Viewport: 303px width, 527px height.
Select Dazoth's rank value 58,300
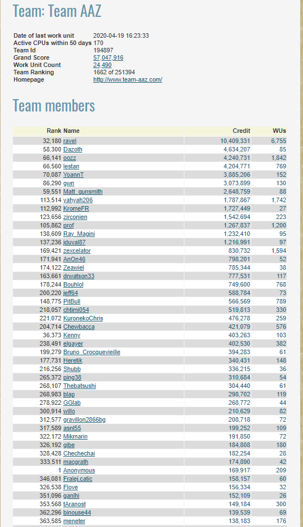tap(52, 149)
